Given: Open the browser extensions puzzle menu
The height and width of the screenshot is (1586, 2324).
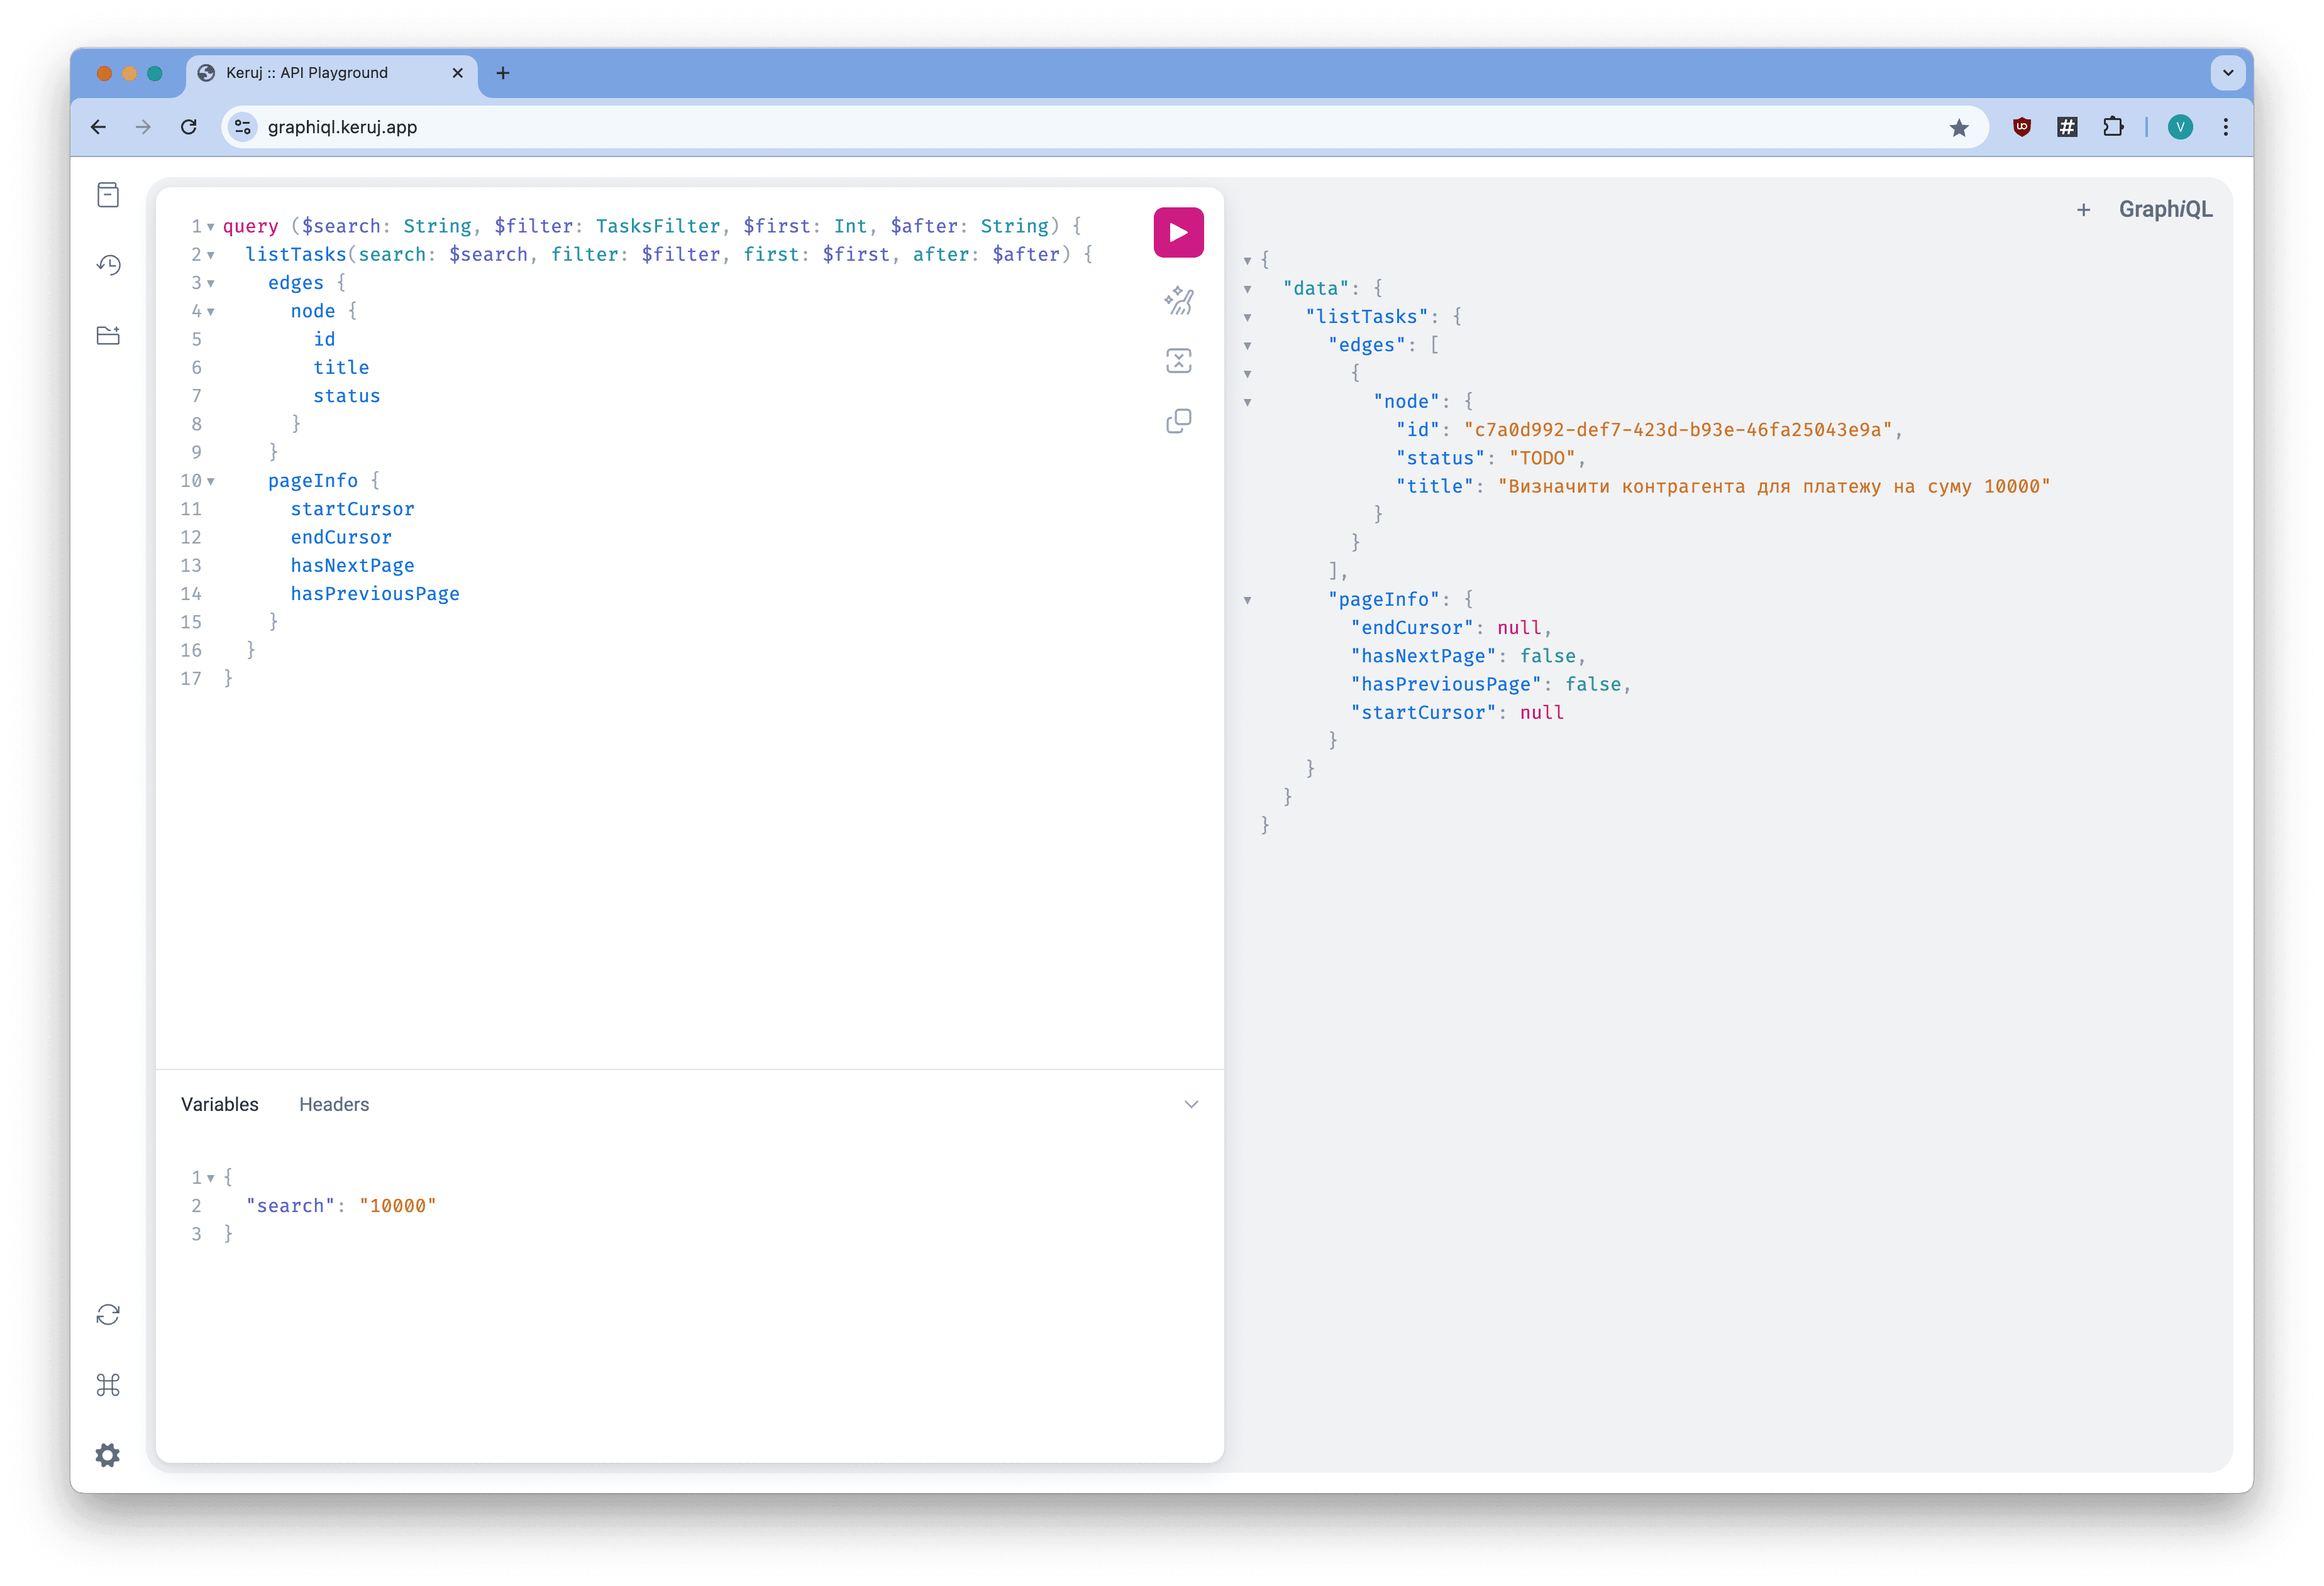Looking at the screenshot, I should [2112, 127].
